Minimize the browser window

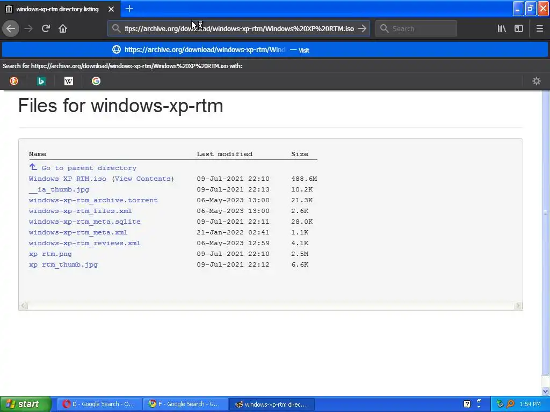click(518, 9)
